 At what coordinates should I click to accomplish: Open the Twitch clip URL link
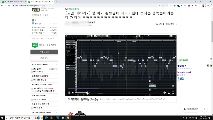coord(132,99)
